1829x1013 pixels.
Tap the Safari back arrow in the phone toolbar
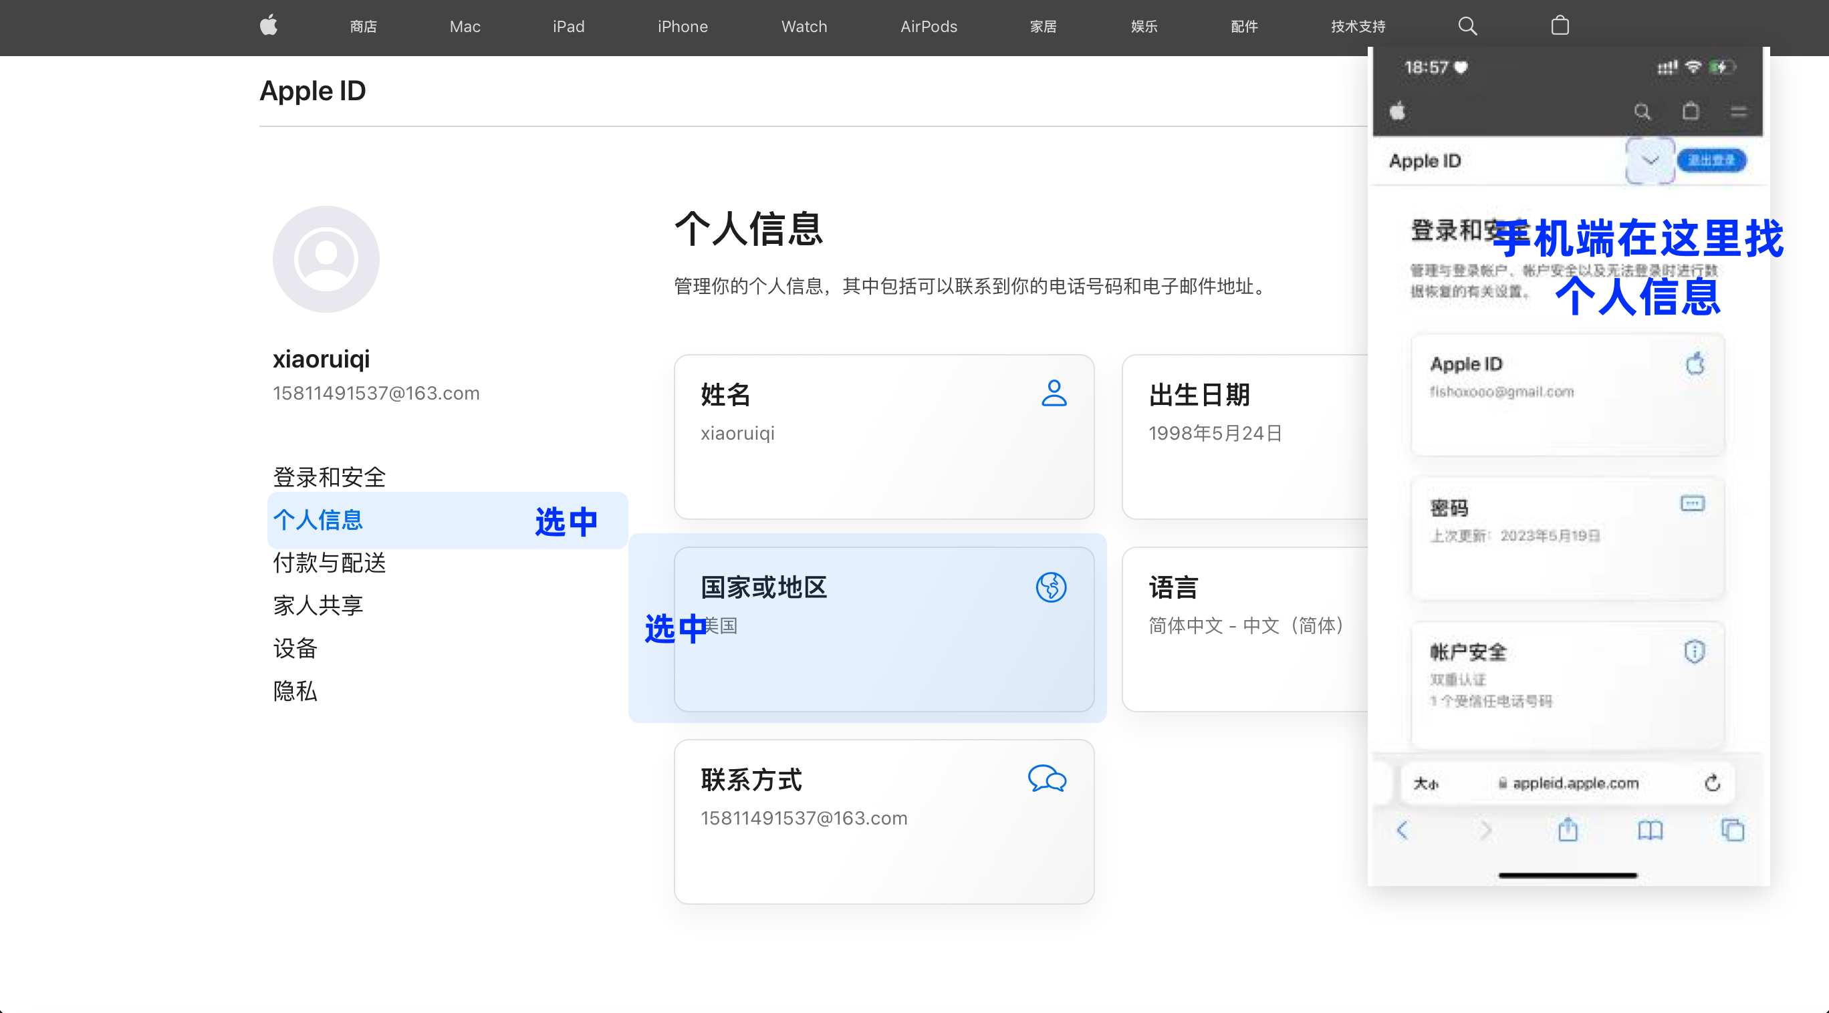point(1403,830)
